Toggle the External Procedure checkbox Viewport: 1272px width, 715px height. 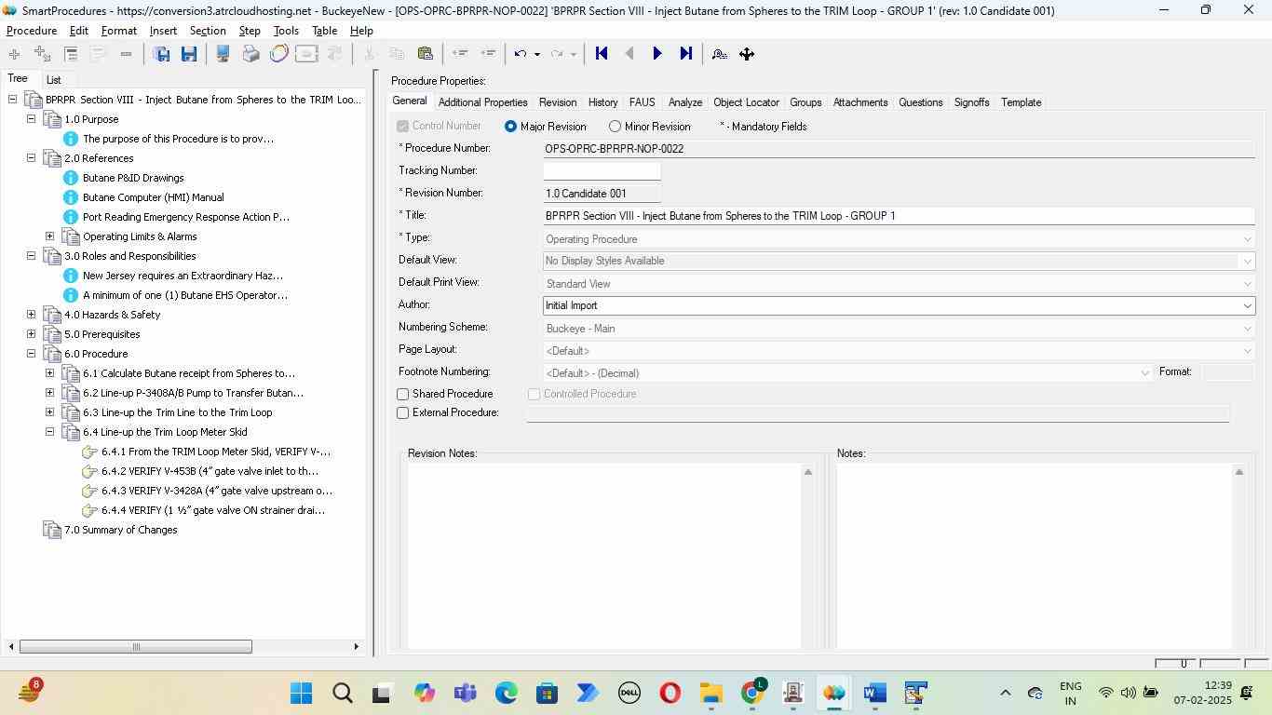pos(403,413)
